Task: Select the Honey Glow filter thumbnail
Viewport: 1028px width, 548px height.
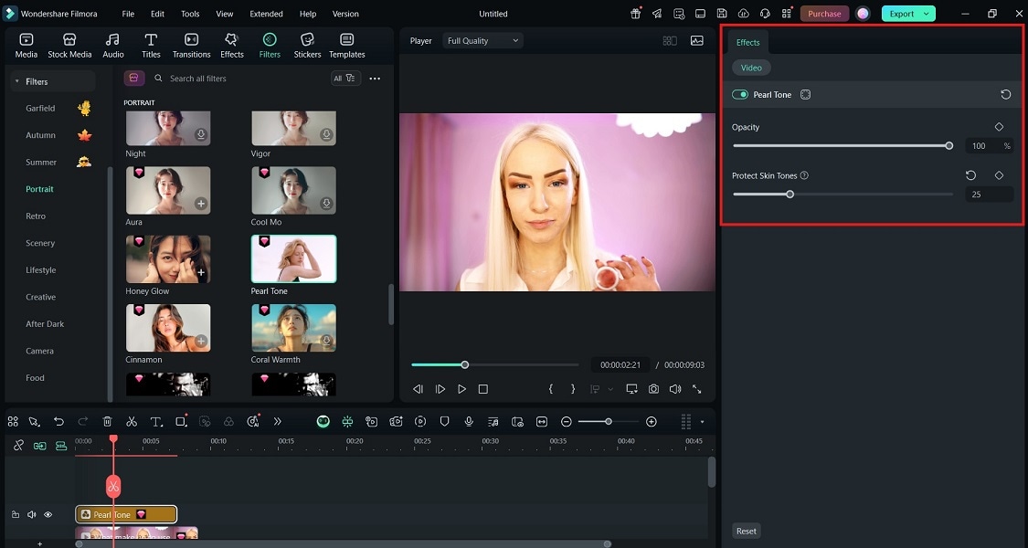Action: tap(168, 258)
